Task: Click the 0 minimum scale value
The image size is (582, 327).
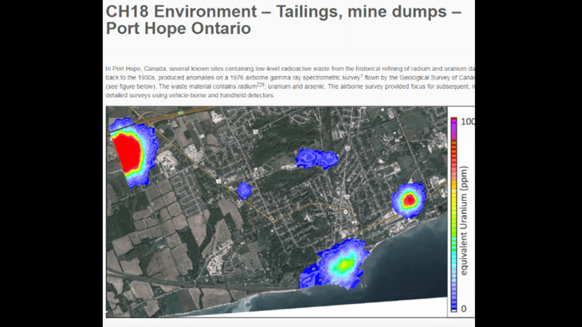Action: (x=464, y=309)
